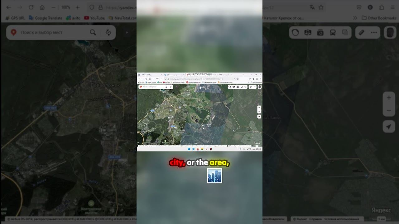The height and width of the screenshot is (224, 399).
Task: Open the Bandicam recorder icon in small center taskbar
Action: (211, 149)
